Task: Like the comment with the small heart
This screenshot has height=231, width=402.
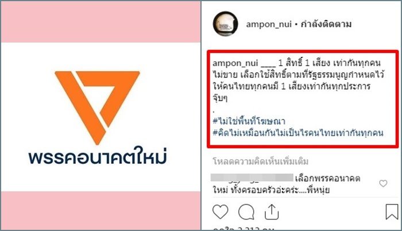Action: point(383,183)
